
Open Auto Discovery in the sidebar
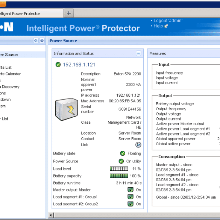9,87
